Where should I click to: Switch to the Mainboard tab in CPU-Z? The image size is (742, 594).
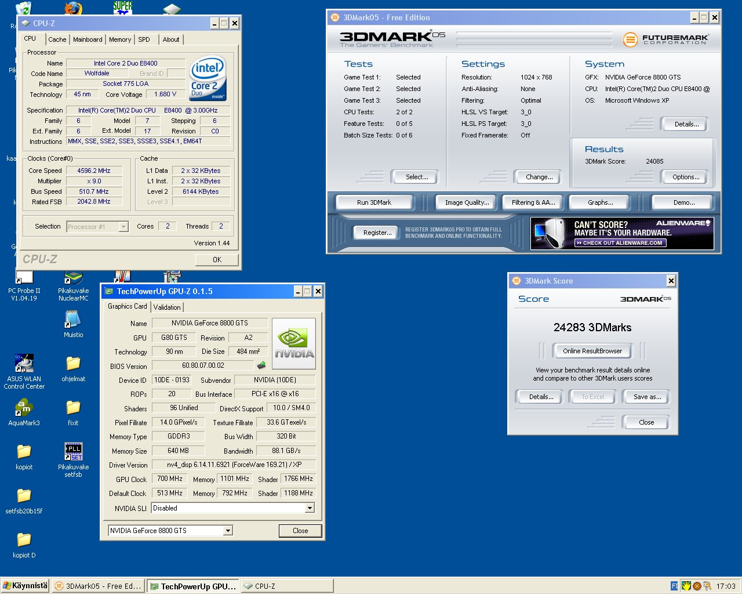click(88, 39)
